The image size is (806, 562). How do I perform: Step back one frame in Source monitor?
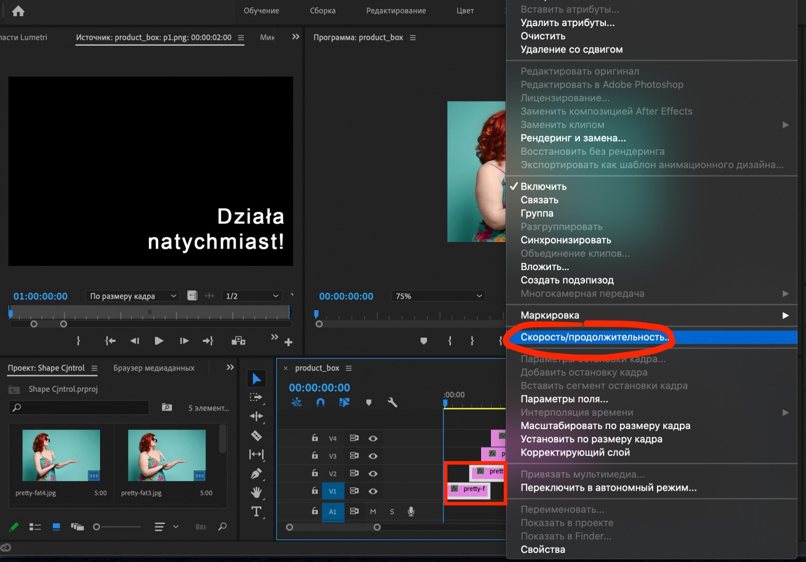tap(135, 341)
